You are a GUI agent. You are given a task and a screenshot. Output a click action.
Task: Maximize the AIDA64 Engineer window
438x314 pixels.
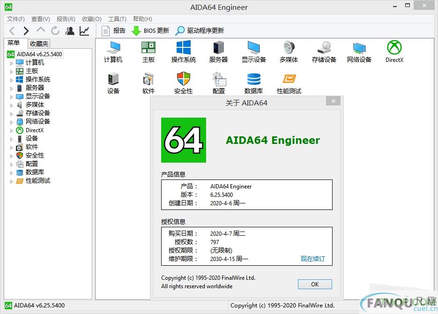408,5
